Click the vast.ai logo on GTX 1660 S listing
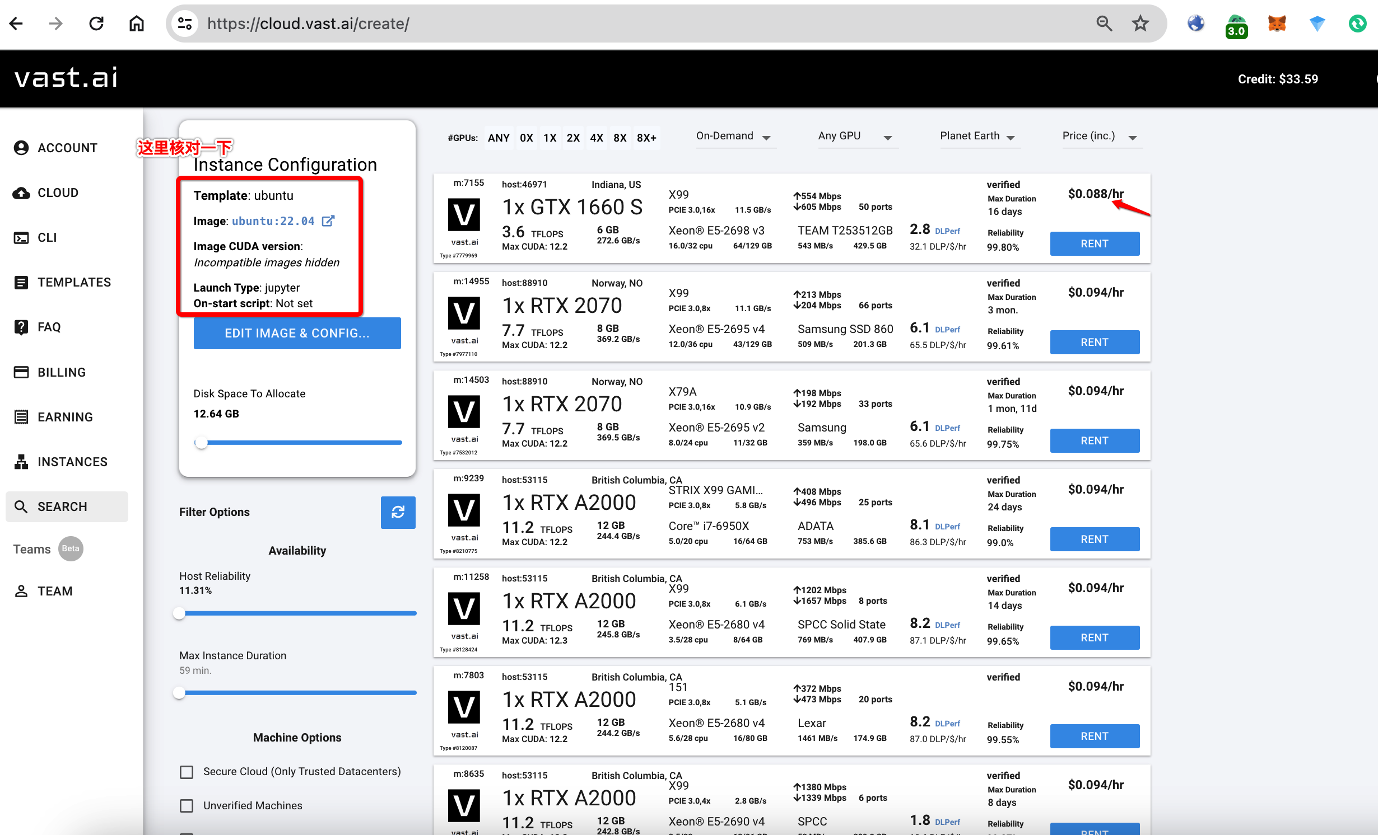 464,215
